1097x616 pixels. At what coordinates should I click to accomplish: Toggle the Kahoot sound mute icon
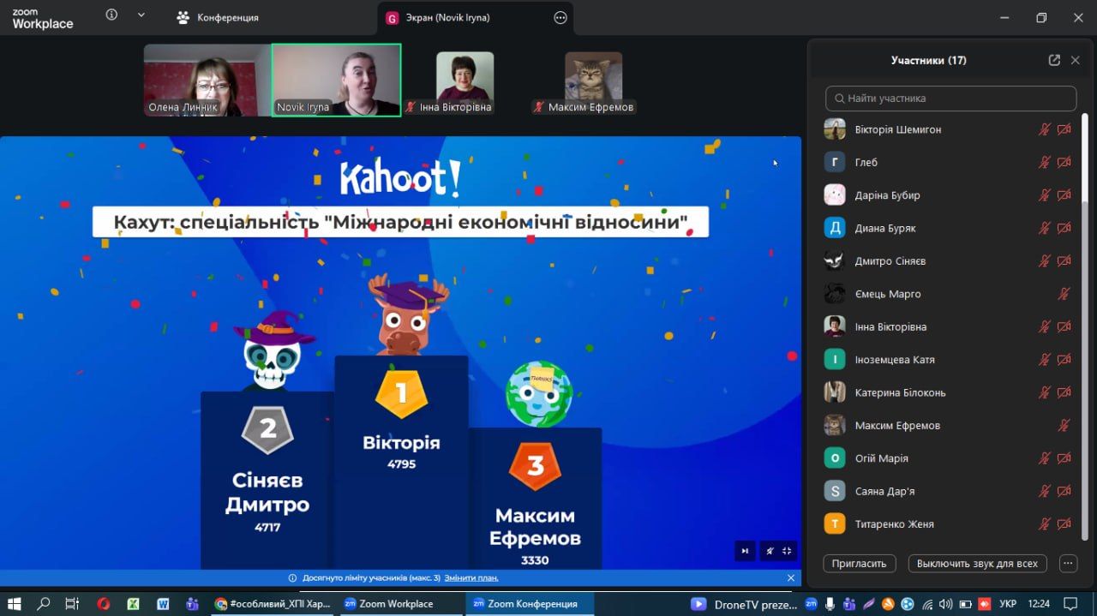point(769,551)
